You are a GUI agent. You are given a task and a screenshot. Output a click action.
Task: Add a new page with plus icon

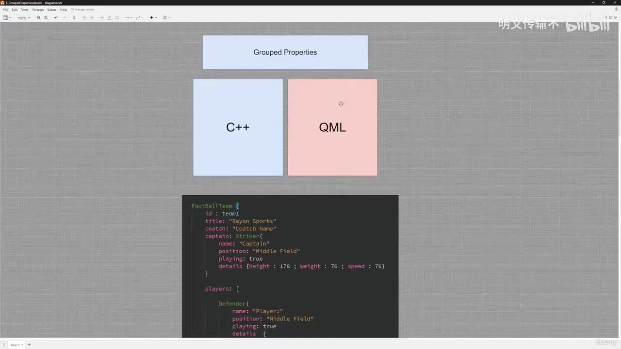pos(29,345)
